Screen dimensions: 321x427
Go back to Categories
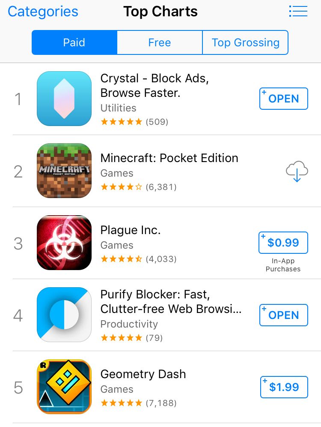tap(43, 12)
